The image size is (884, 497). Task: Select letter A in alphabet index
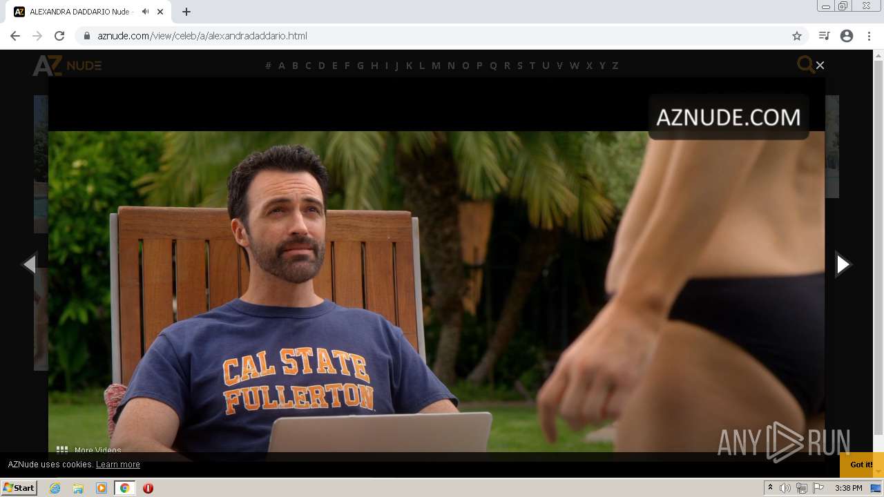(x=281, y=66)
